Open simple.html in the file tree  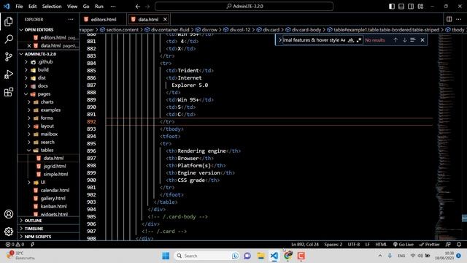click(x=49, y=174)
